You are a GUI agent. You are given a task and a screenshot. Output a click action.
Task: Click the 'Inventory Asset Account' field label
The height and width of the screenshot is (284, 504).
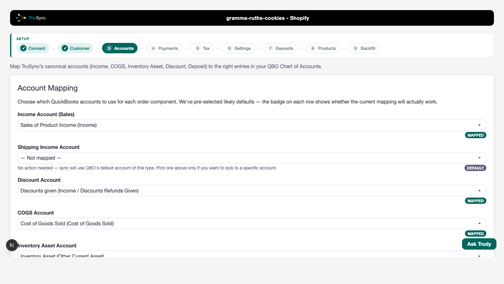coord(47,246)
